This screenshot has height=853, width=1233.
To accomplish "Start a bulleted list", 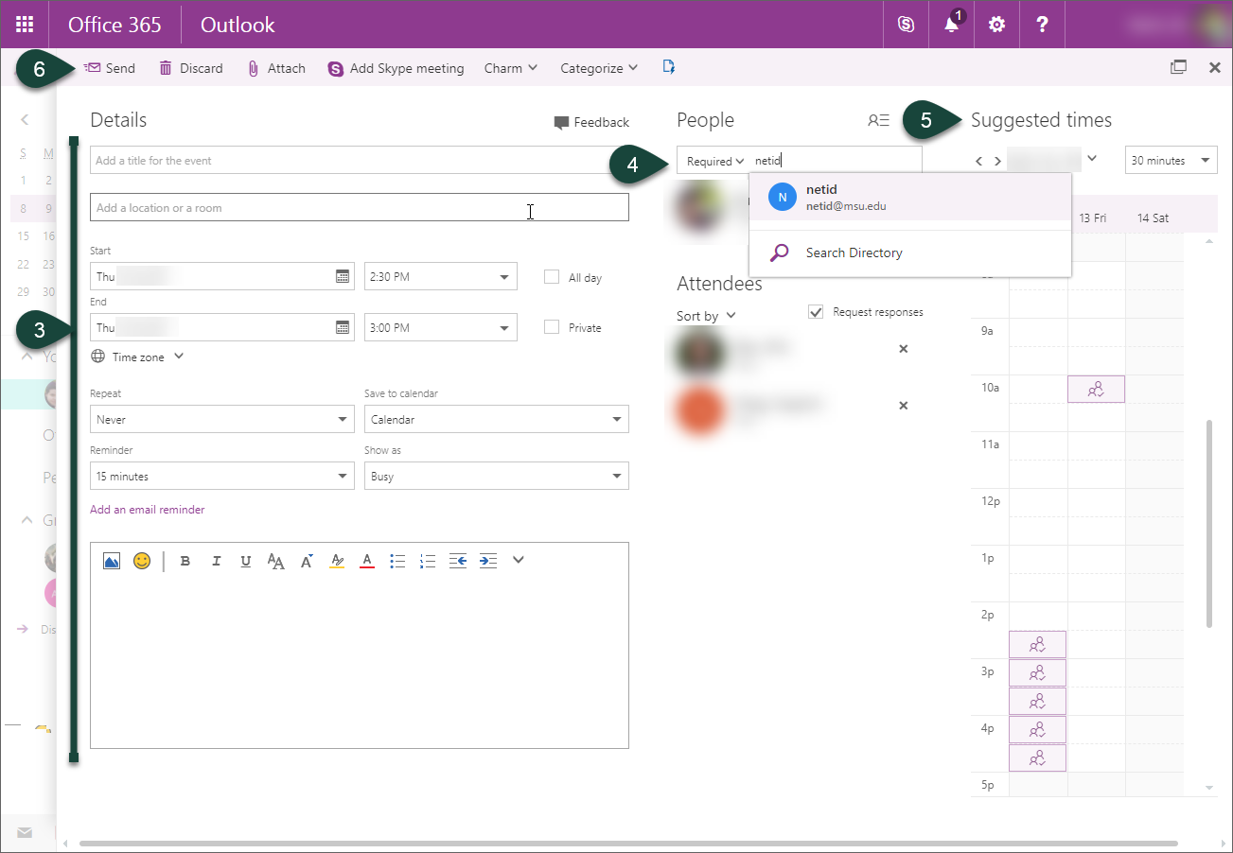I will (x=397, y=561).
